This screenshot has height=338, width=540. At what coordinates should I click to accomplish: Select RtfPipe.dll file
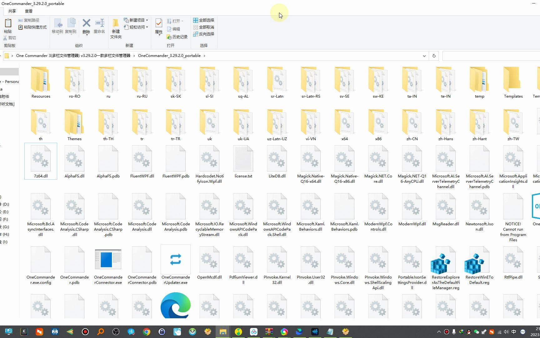tap(513, 263)
